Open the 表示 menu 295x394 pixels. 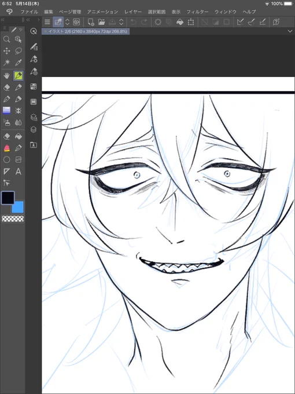[176, 12]
